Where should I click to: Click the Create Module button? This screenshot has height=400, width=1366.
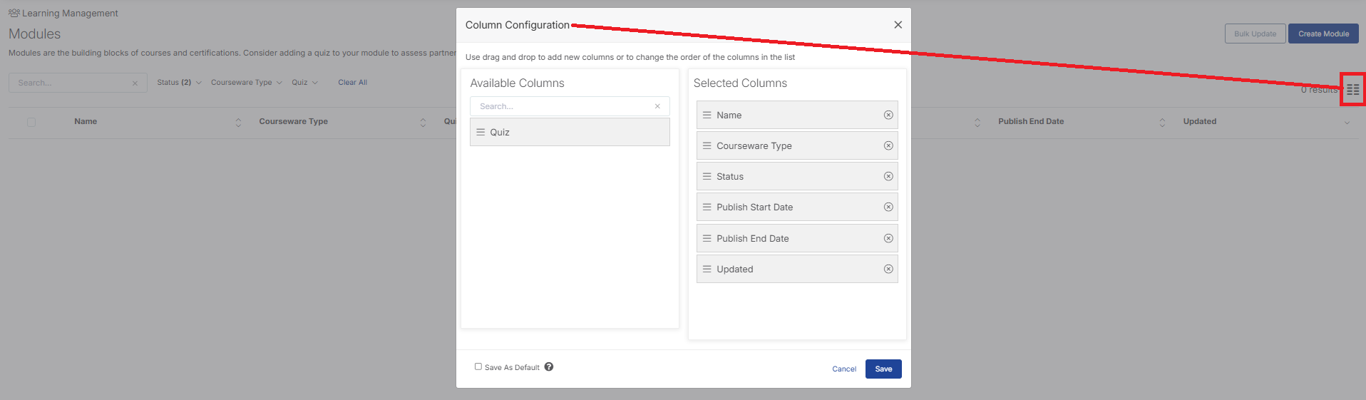(1323, 34)
